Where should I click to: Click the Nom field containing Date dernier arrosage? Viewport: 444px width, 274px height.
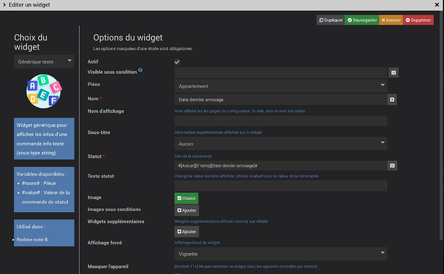click(281, 100)
